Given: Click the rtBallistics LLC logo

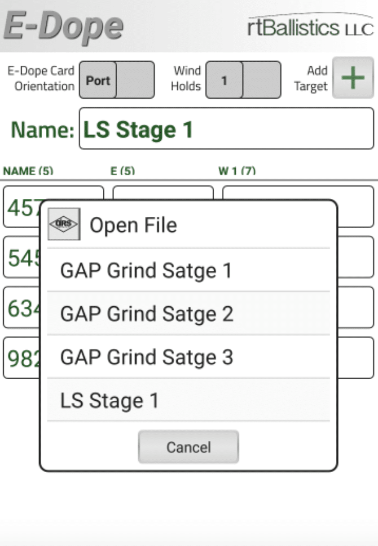Looking at the screenshot, I should (x=310, y=26).
